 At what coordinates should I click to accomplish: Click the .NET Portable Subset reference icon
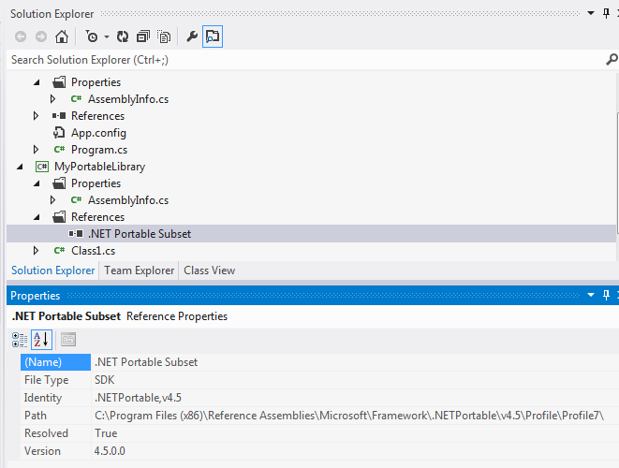(76, 234)
